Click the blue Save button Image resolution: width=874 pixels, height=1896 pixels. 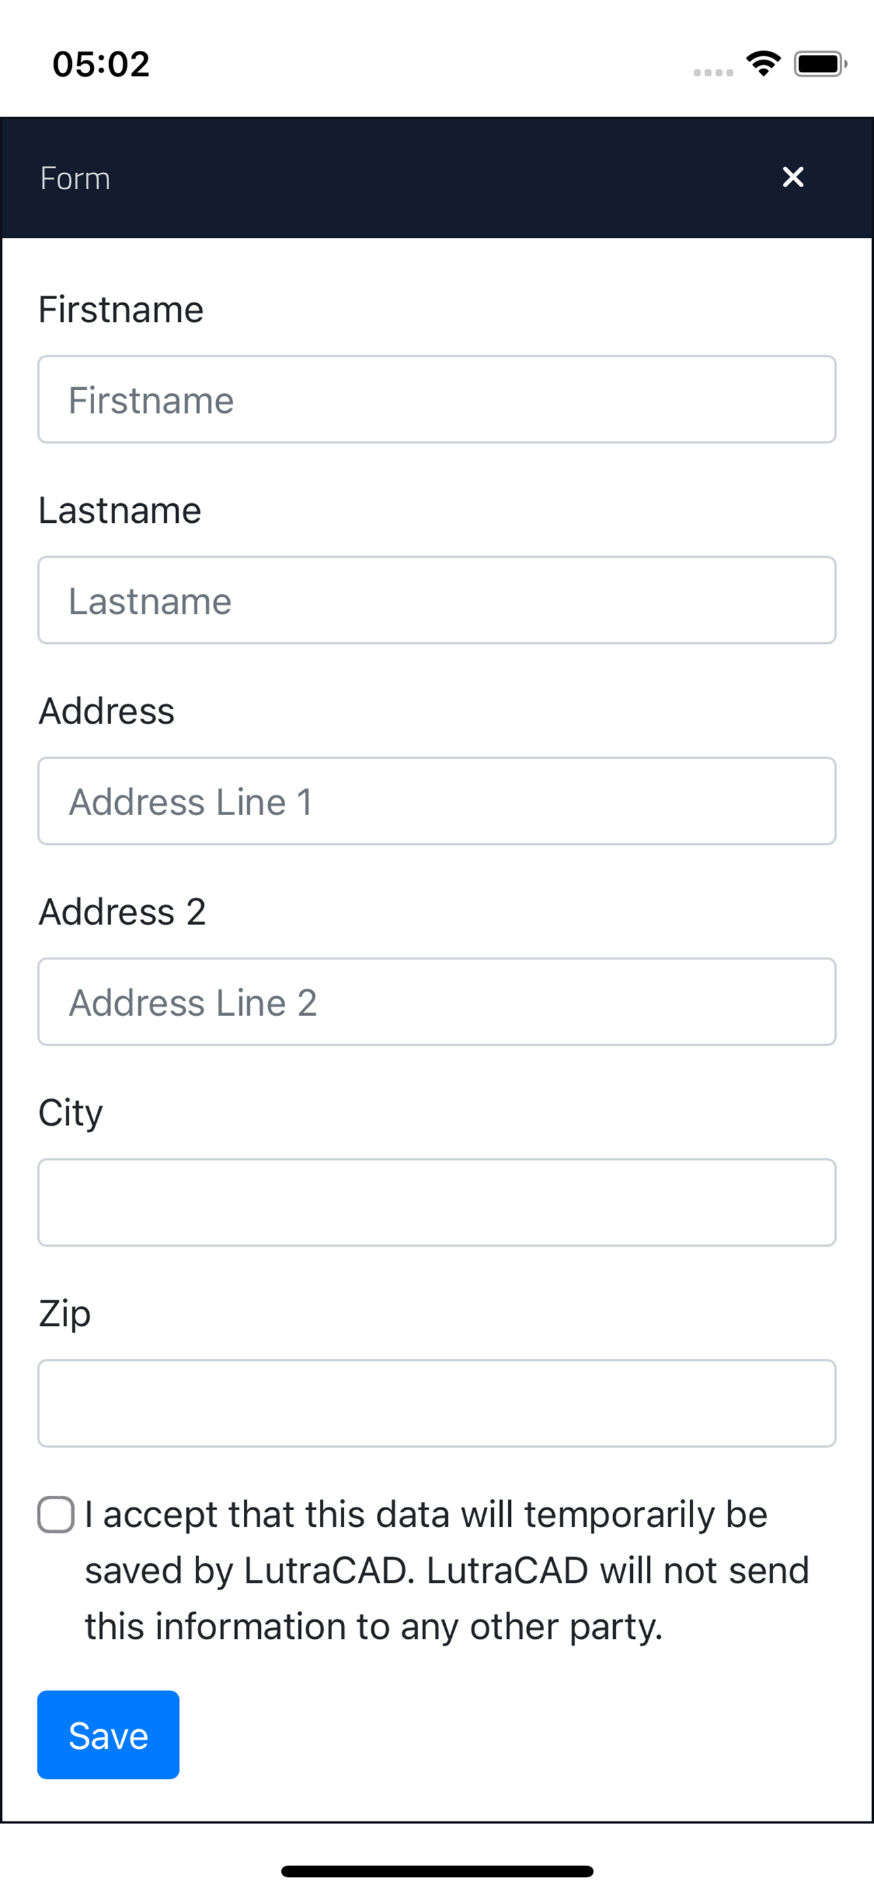pyautogui.click(x=108, y=1734)
